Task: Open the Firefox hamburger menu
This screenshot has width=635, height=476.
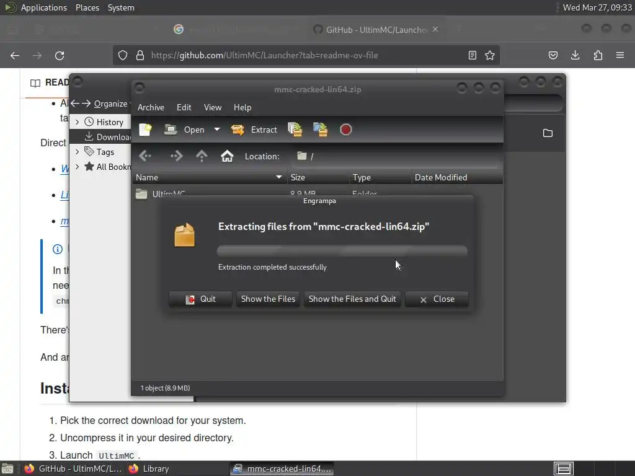Action: pyautogui.click(x=620, y=55)
